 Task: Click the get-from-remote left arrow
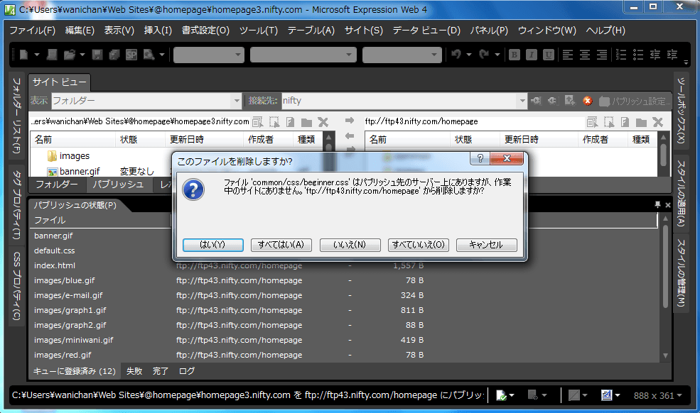[350, 136]
